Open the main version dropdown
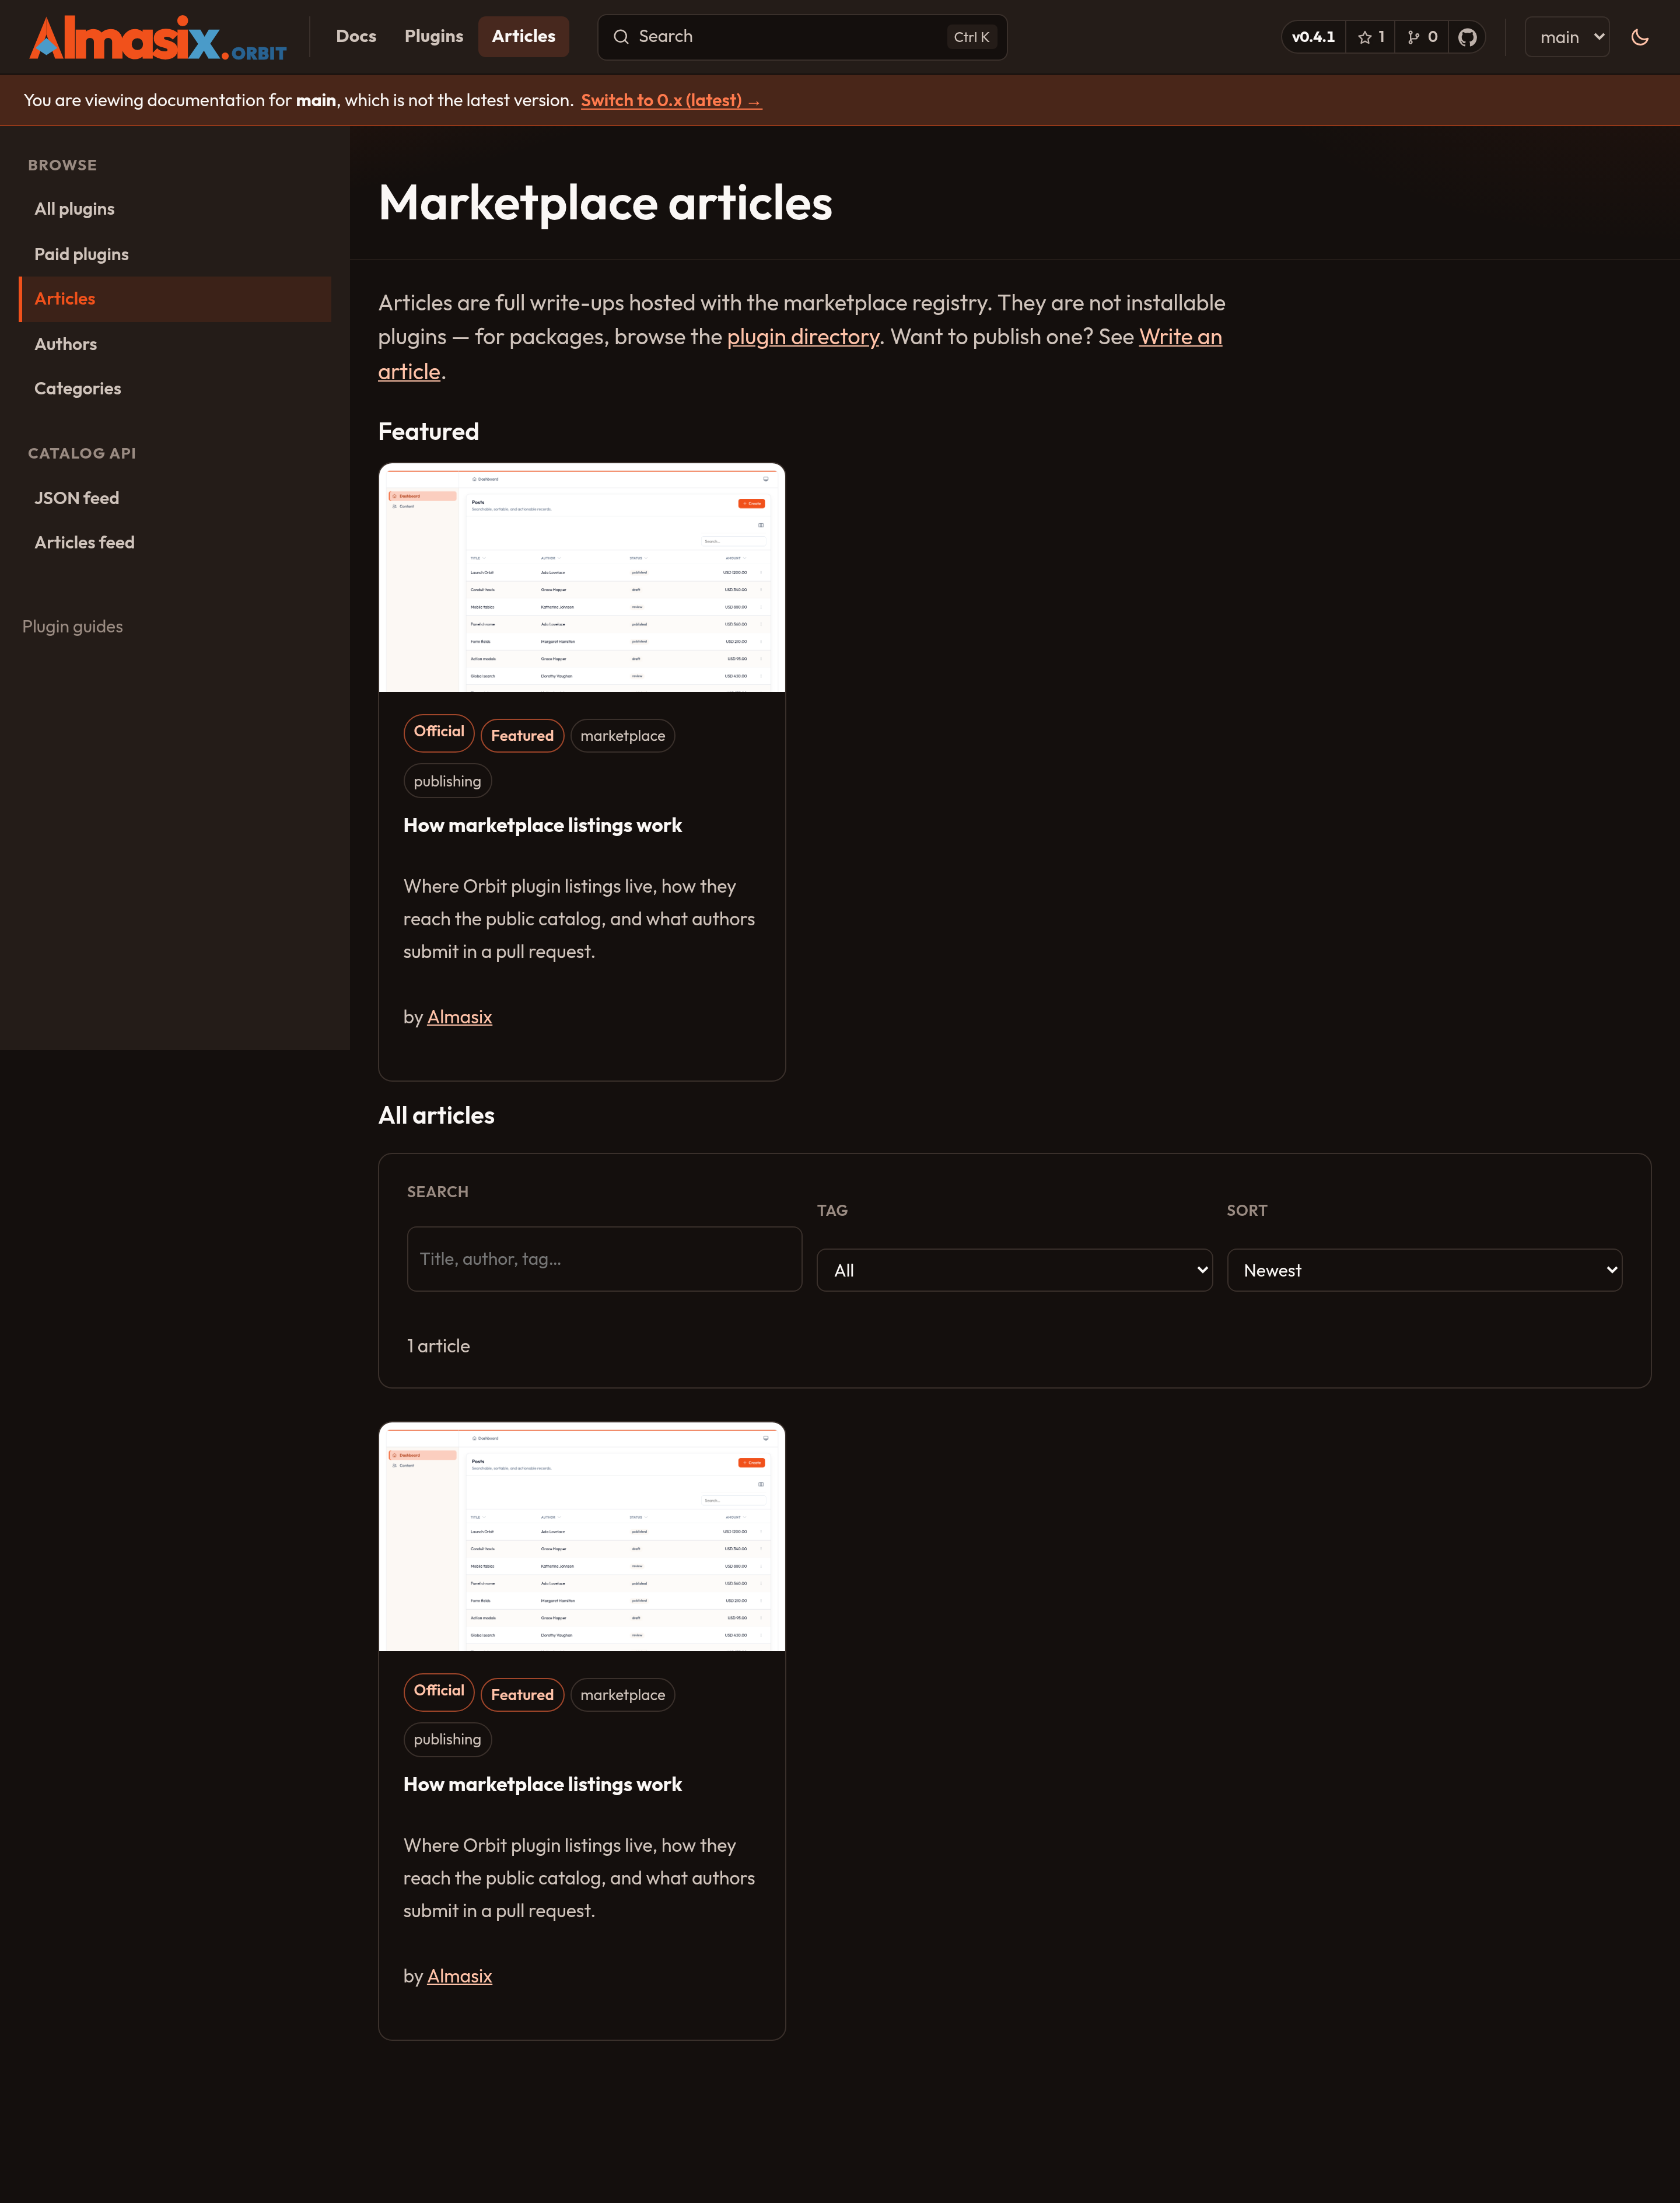This screenshot has width=1680, height=2203. point(1567,37)
